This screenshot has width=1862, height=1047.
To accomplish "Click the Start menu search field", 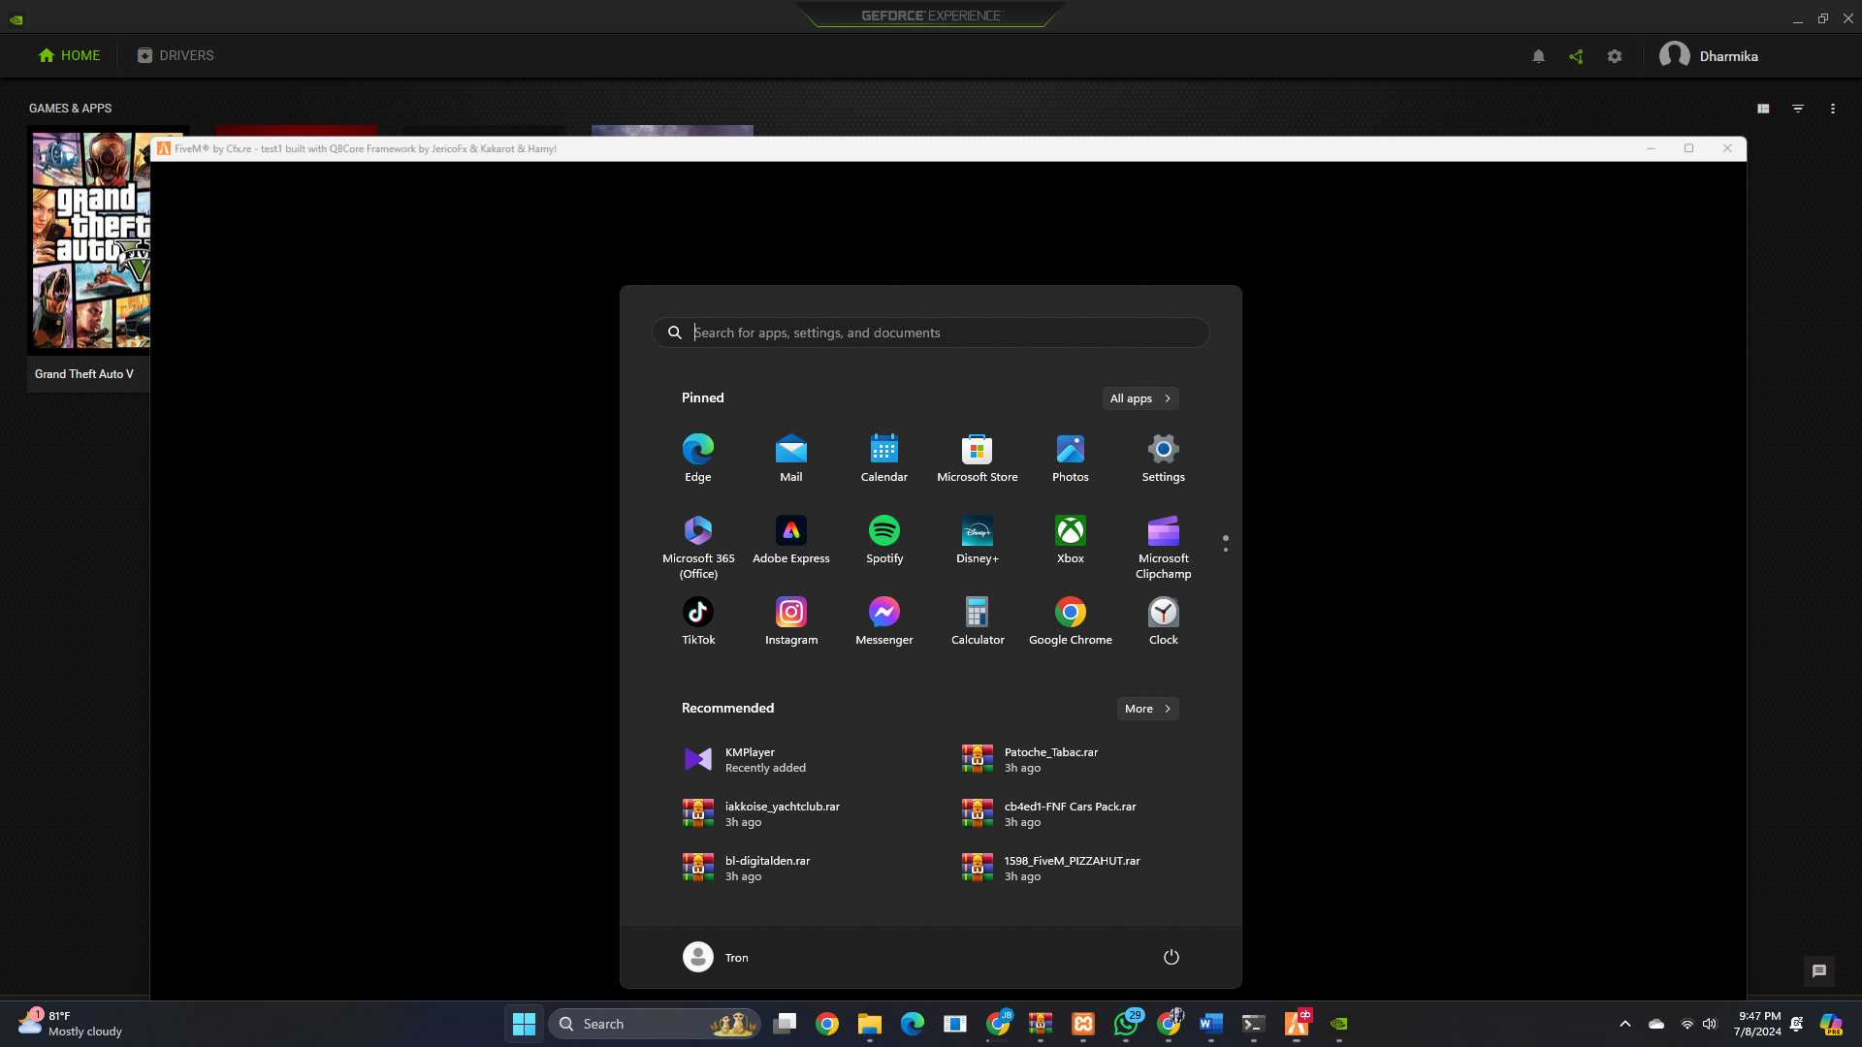I will pyautogui.click(x=931, y=333).
